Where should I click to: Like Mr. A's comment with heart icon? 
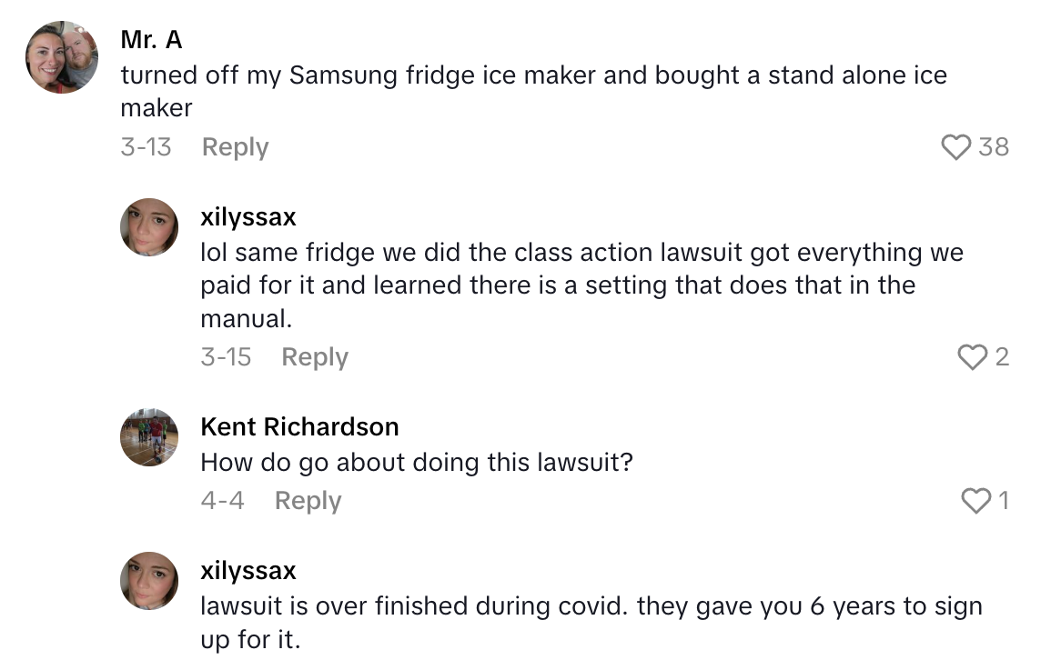click(x=955, y=147)
